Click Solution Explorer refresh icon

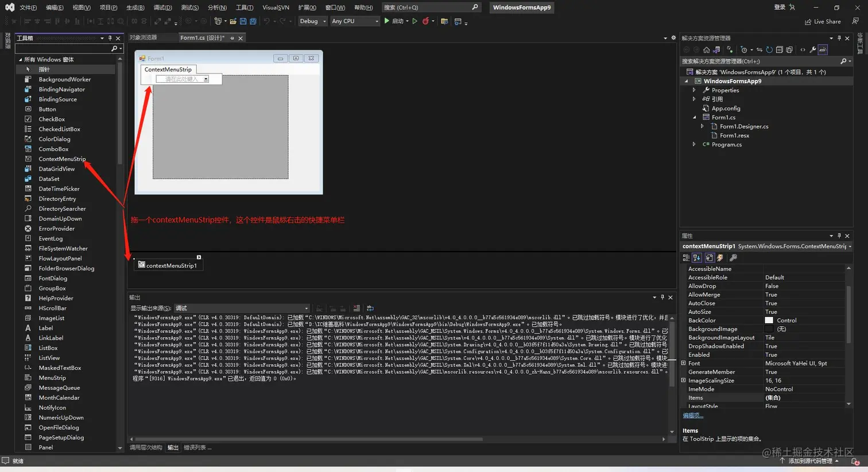point(769,49)
